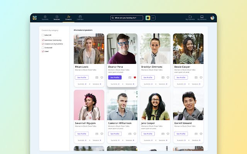Click See Profile for Brooklyn Simmons
This screenshot has height=154, width=247.
(148, 77)
